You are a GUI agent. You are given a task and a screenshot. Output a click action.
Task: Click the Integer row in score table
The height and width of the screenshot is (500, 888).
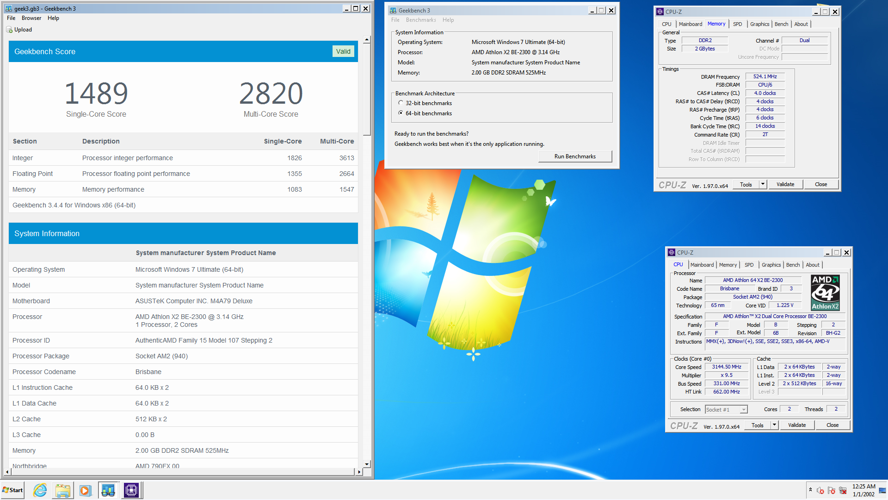click(183, 158)
